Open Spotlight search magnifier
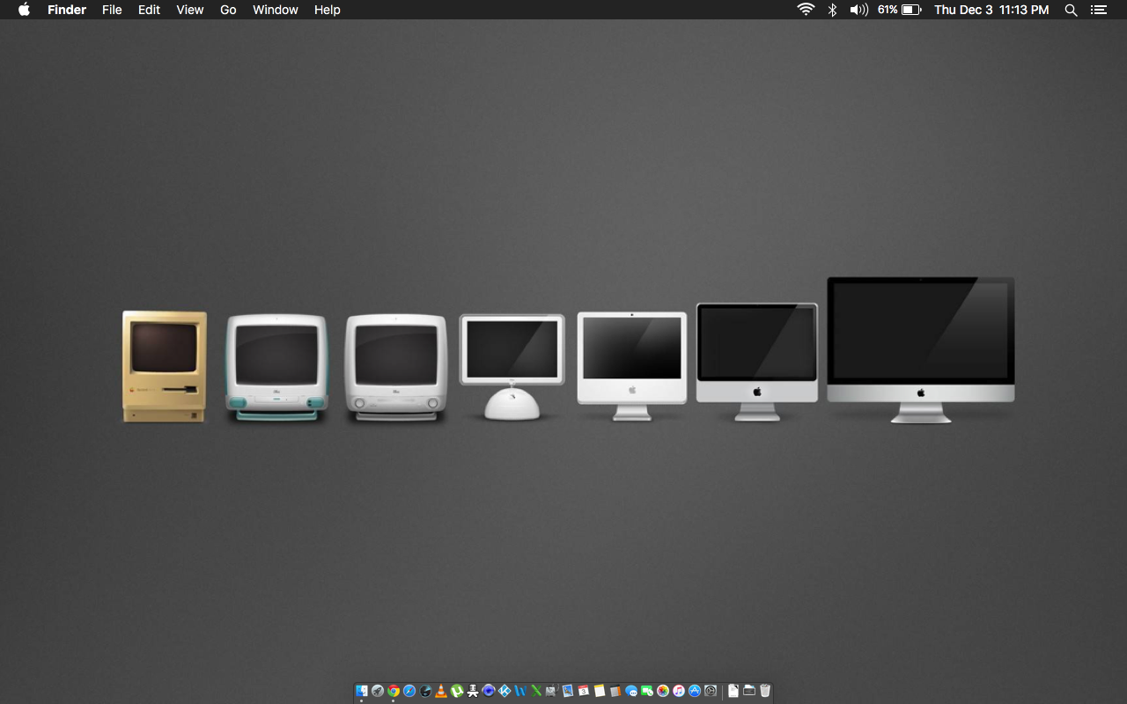 coord(1071,10)
